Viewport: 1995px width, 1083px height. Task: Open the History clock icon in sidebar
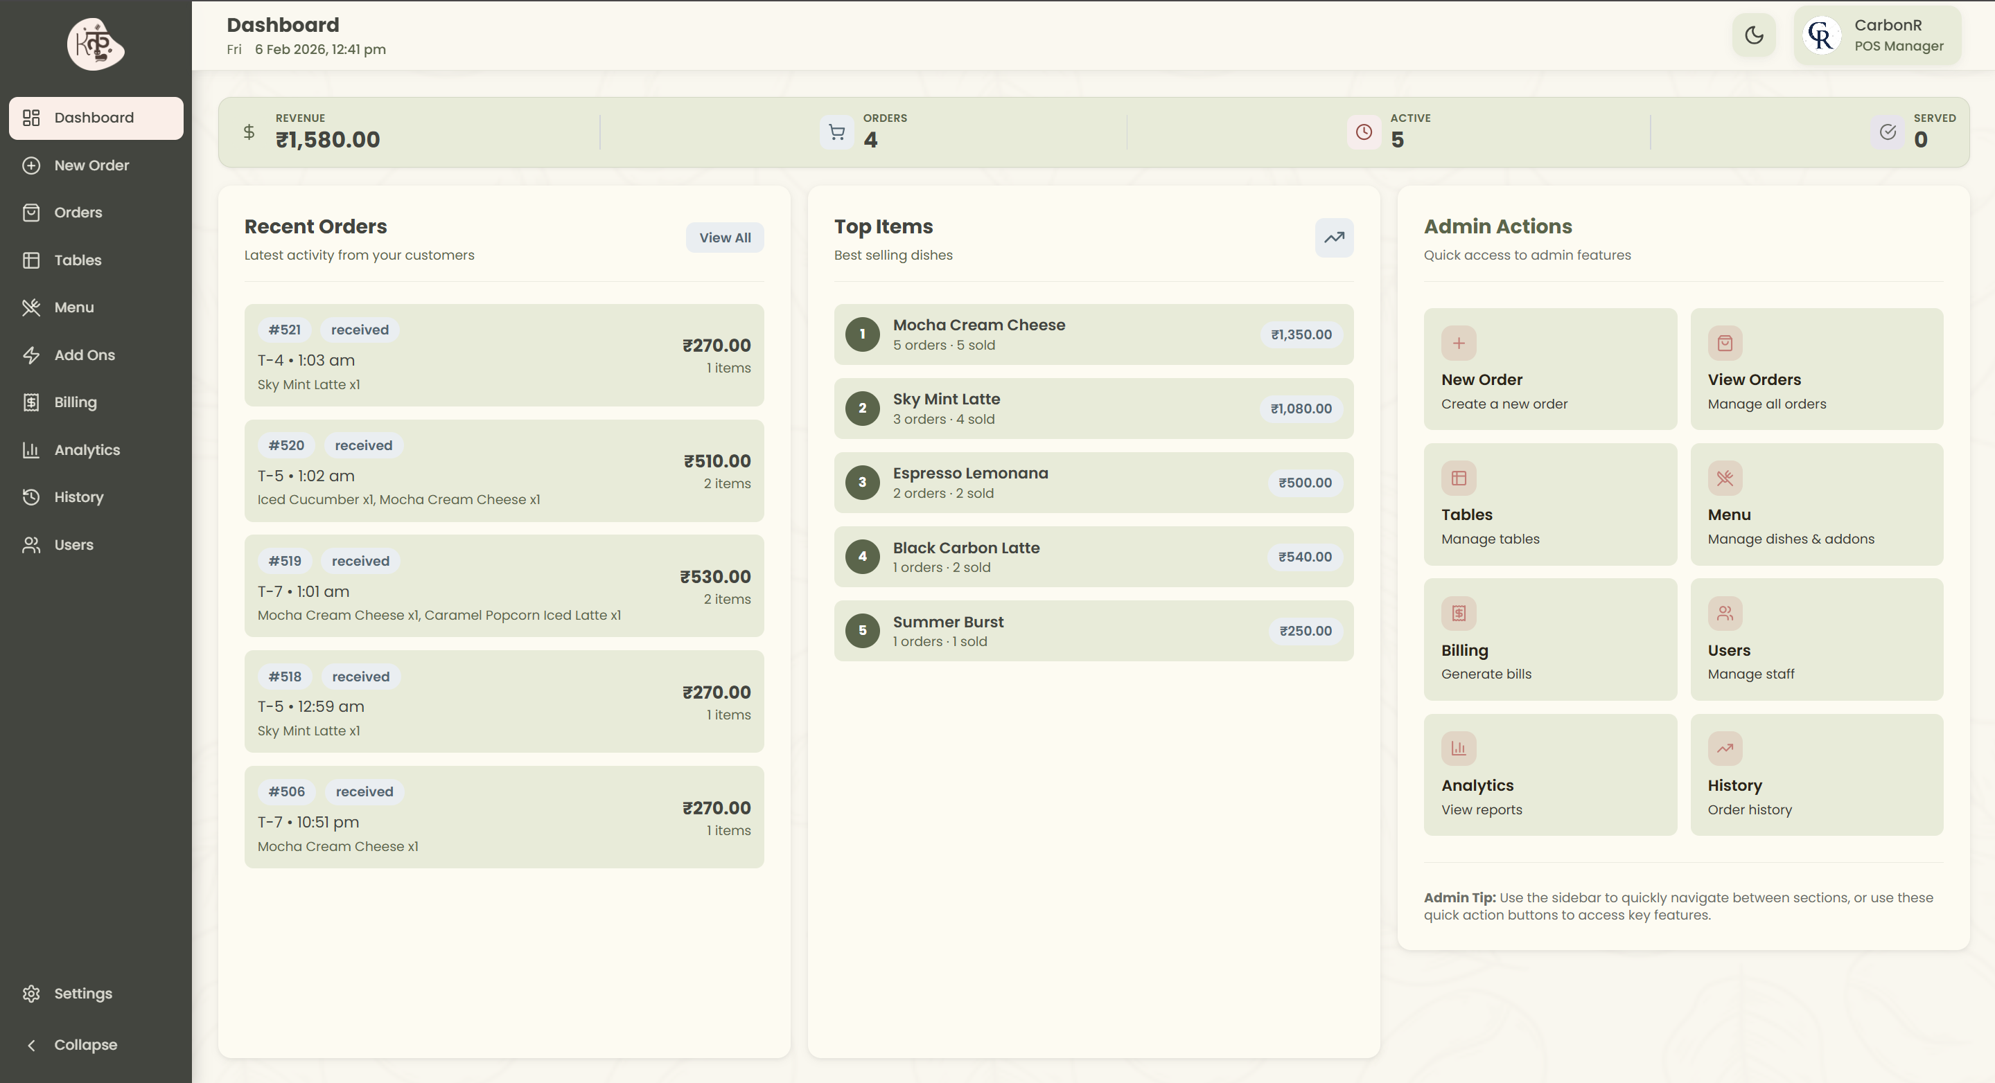point(31,497)
